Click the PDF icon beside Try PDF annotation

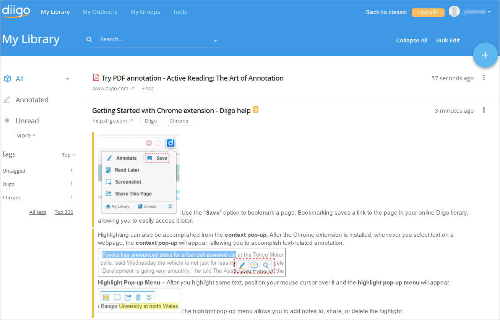(96, 78)
